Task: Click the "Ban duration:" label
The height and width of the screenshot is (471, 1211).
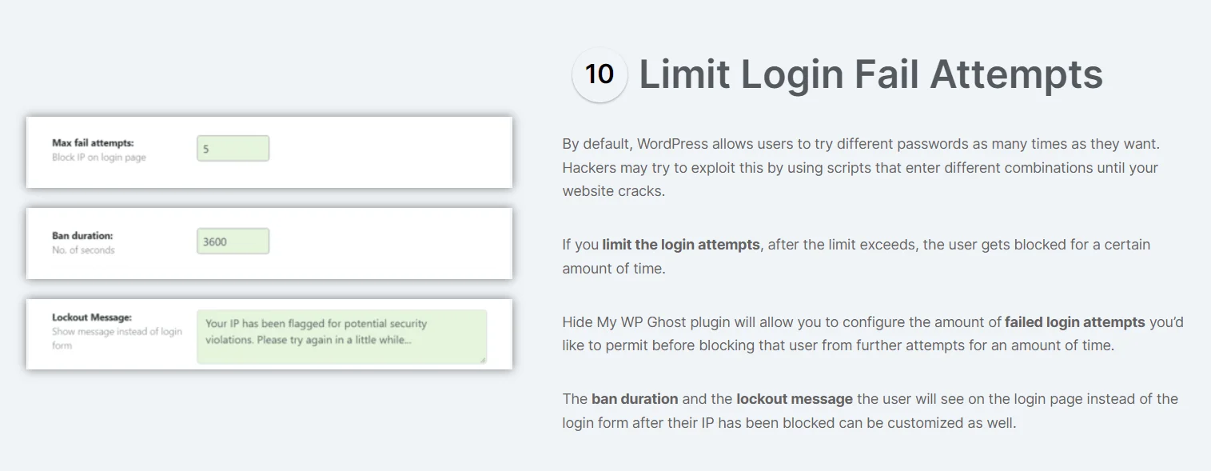Action: point(82,236)
